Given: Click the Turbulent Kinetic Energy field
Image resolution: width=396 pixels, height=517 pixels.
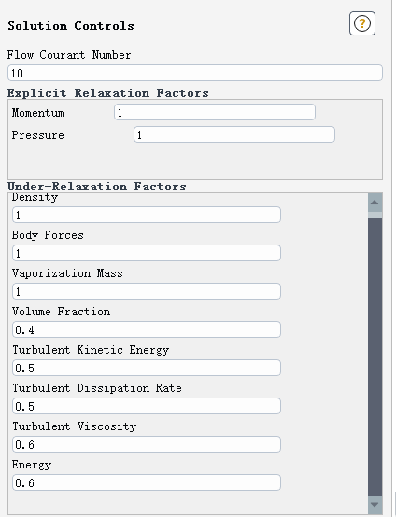Looking at the screenshot, I should pos(147,368).
